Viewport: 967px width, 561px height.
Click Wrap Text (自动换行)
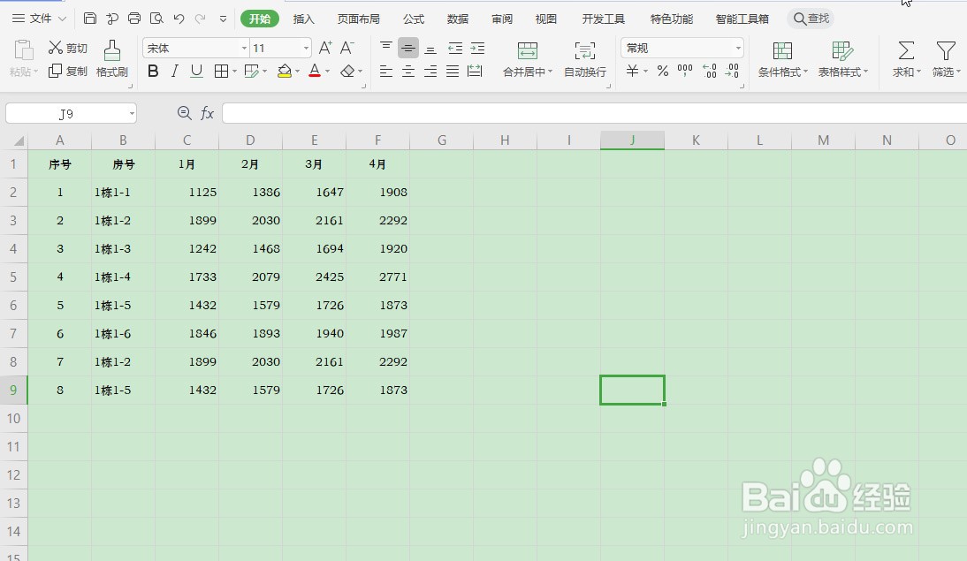coord(585,59)
